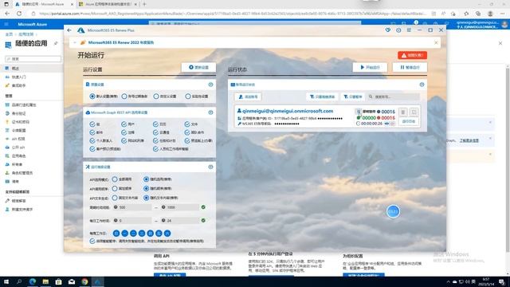
Task: Select 全部调用 for API call mode
Action: click(x=115, y=179)
